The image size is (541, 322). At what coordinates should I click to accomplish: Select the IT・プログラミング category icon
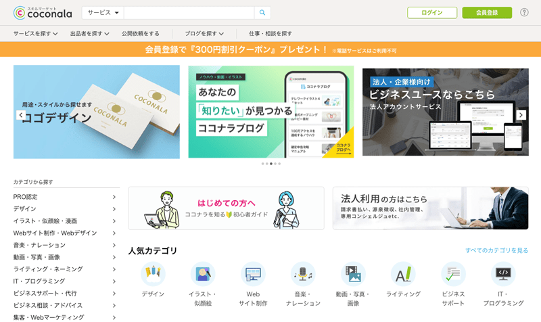click(503, 274)
